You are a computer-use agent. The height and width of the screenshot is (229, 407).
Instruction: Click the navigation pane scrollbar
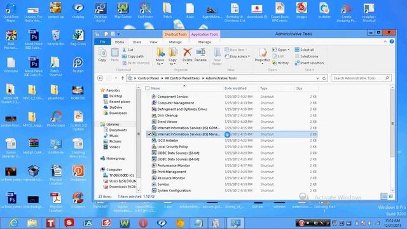click(139, 134)
